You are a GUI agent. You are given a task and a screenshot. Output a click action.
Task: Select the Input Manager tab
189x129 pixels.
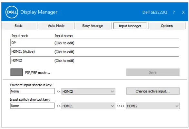click(x=130, y=26)
